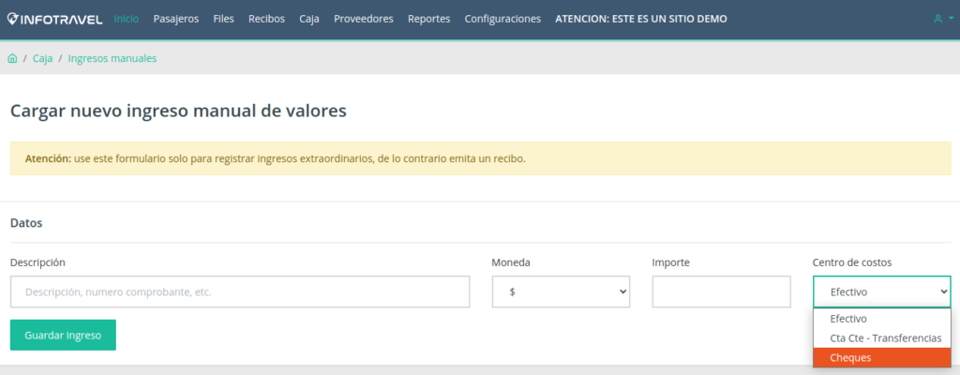Go to Inicio in navigation bar

tap(126, 19)
